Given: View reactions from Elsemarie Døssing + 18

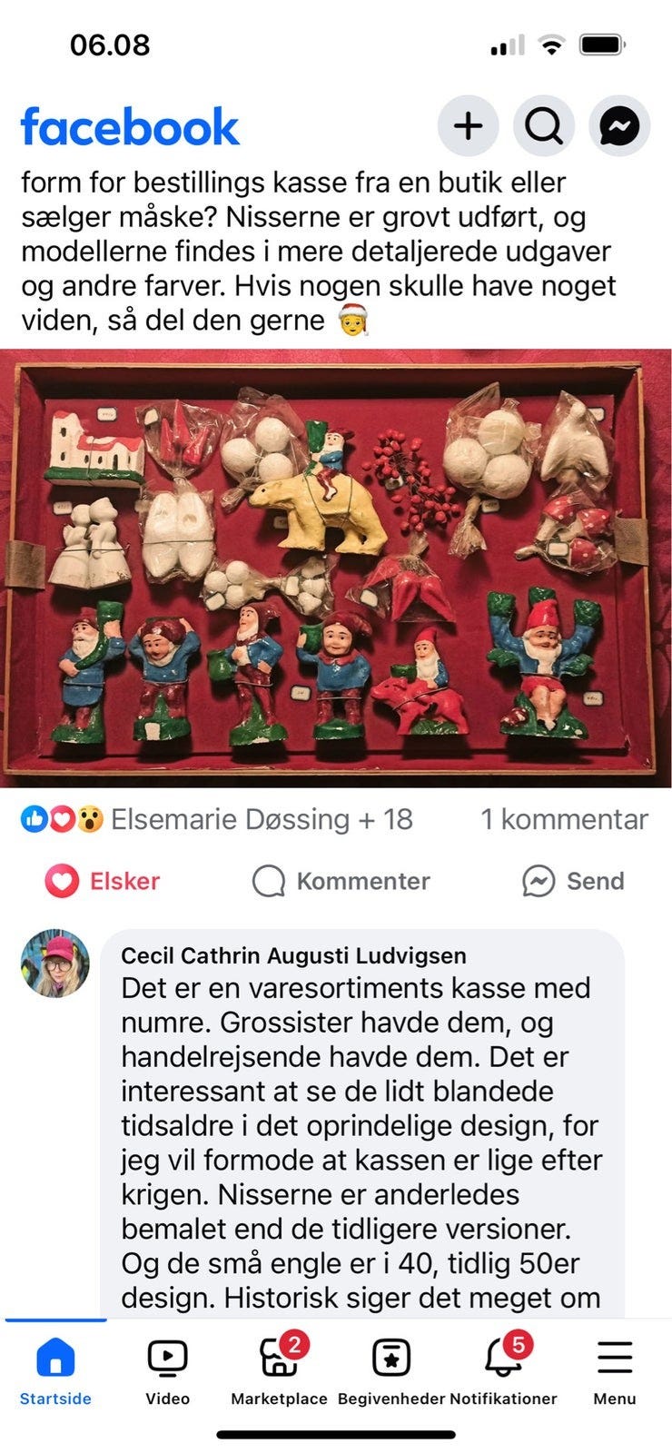Looking at the screenshot, I should pos(262,819).
